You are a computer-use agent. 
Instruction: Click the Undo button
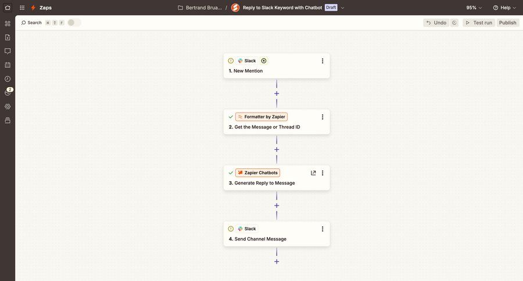[436, 23]
